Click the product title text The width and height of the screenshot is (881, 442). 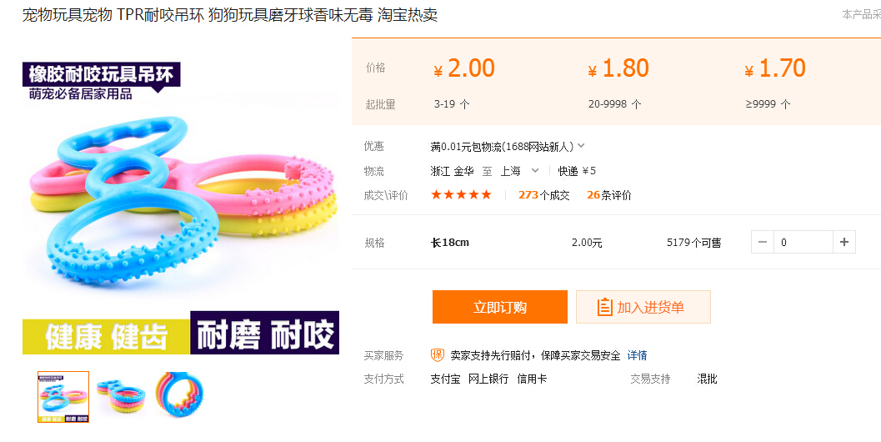229,15
